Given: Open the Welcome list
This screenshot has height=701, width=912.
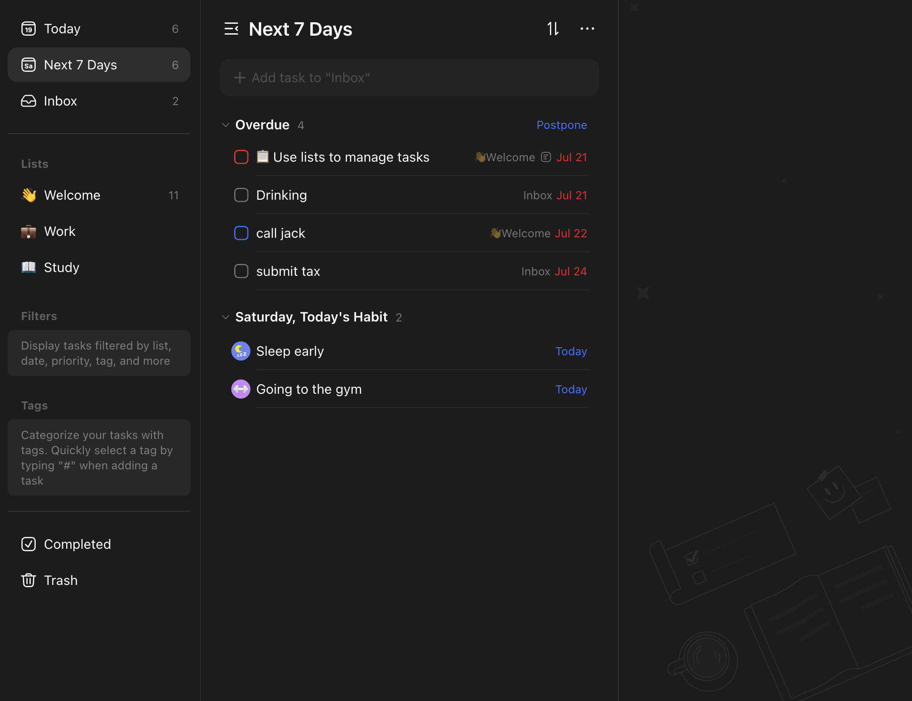Looking at the screenshot, I should 99,195.
